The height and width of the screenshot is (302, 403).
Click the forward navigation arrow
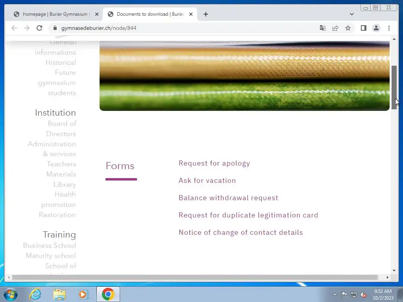[27, 28]
